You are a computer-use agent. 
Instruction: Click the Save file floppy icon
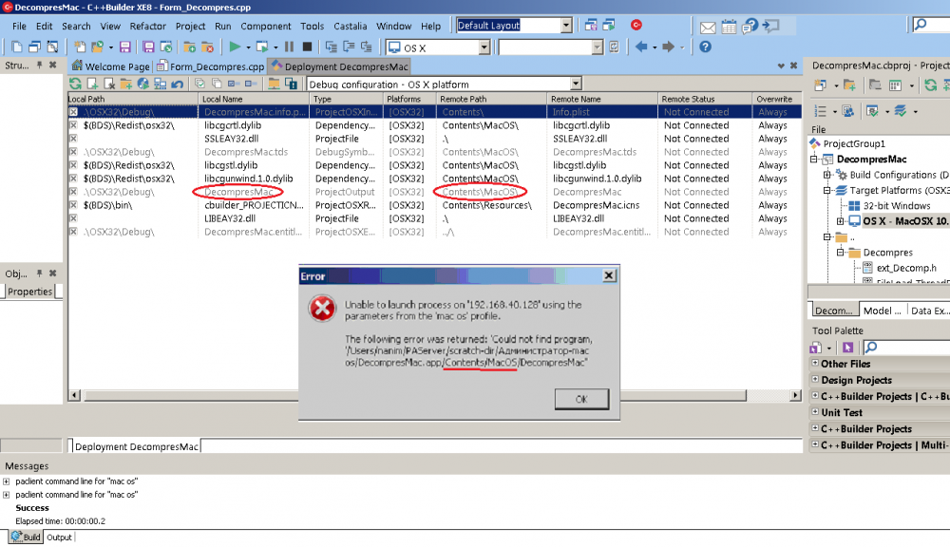point(125,47)
